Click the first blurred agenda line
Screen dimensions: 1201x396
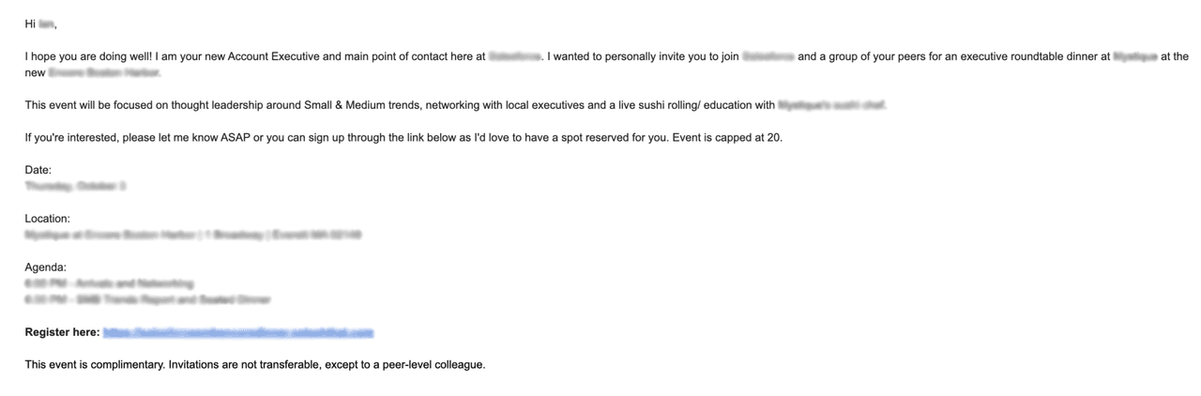[109, 283]
